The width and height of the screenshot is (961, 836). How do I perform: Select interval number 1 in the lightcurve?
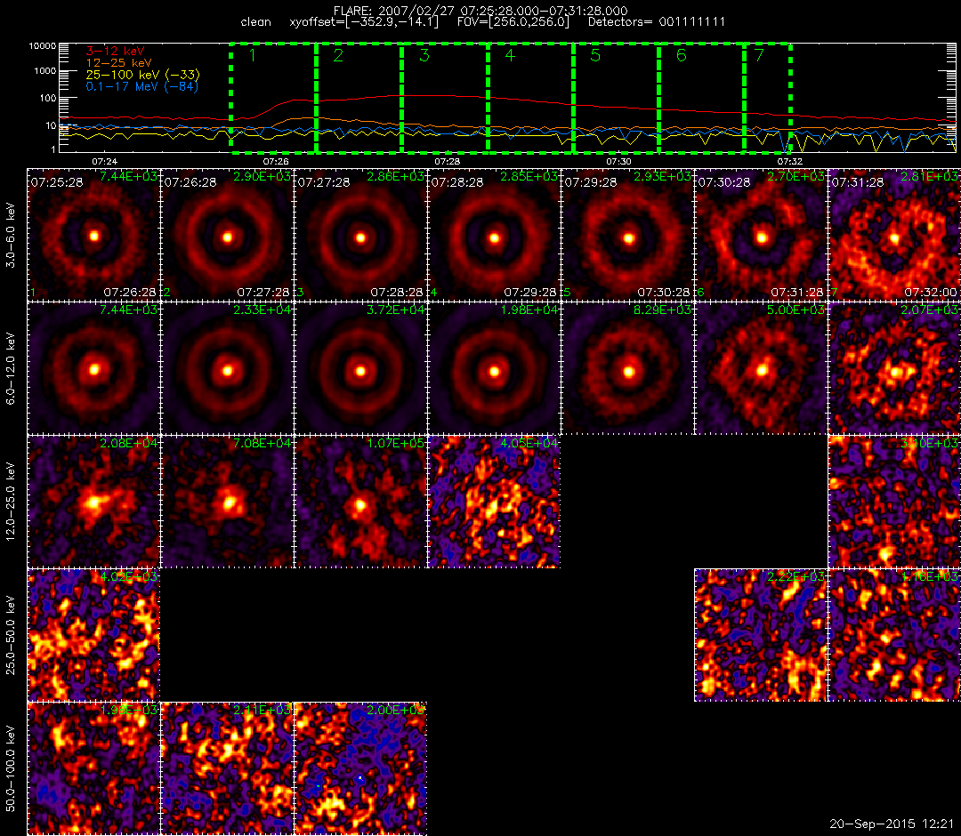tap(253, 55)
